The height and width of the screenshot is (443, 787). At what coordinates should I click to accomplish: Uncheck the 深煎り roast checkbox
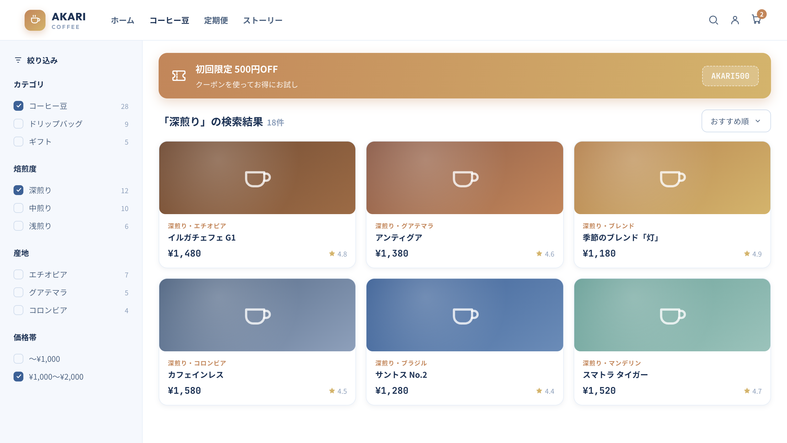click(18, 190)
